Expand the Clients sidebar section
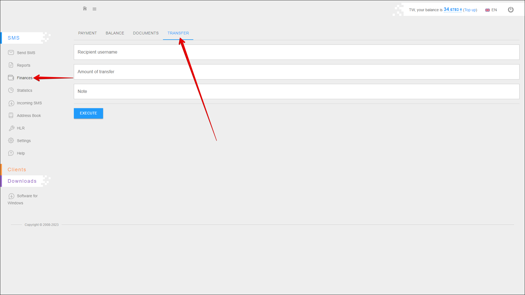The height and width of the screenshot is (295, 525). pyautogui.click(x=17, y=170)
